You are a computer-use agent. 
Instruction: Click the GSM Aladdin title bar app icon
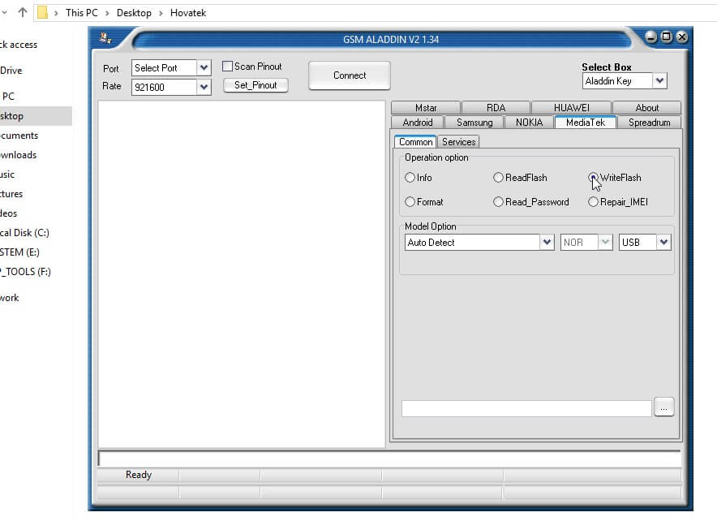coord(105,38)
